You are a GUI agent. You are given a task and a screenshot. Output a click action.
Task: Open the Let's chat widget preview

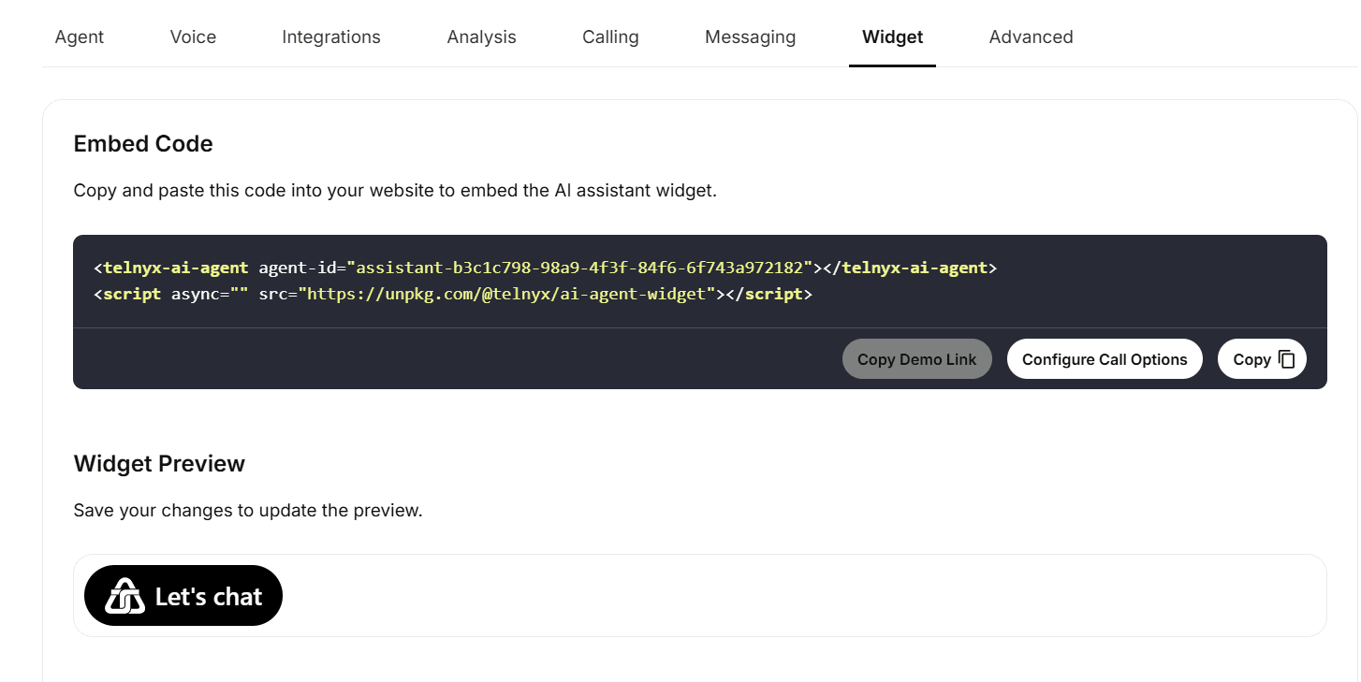click(183, 595)
